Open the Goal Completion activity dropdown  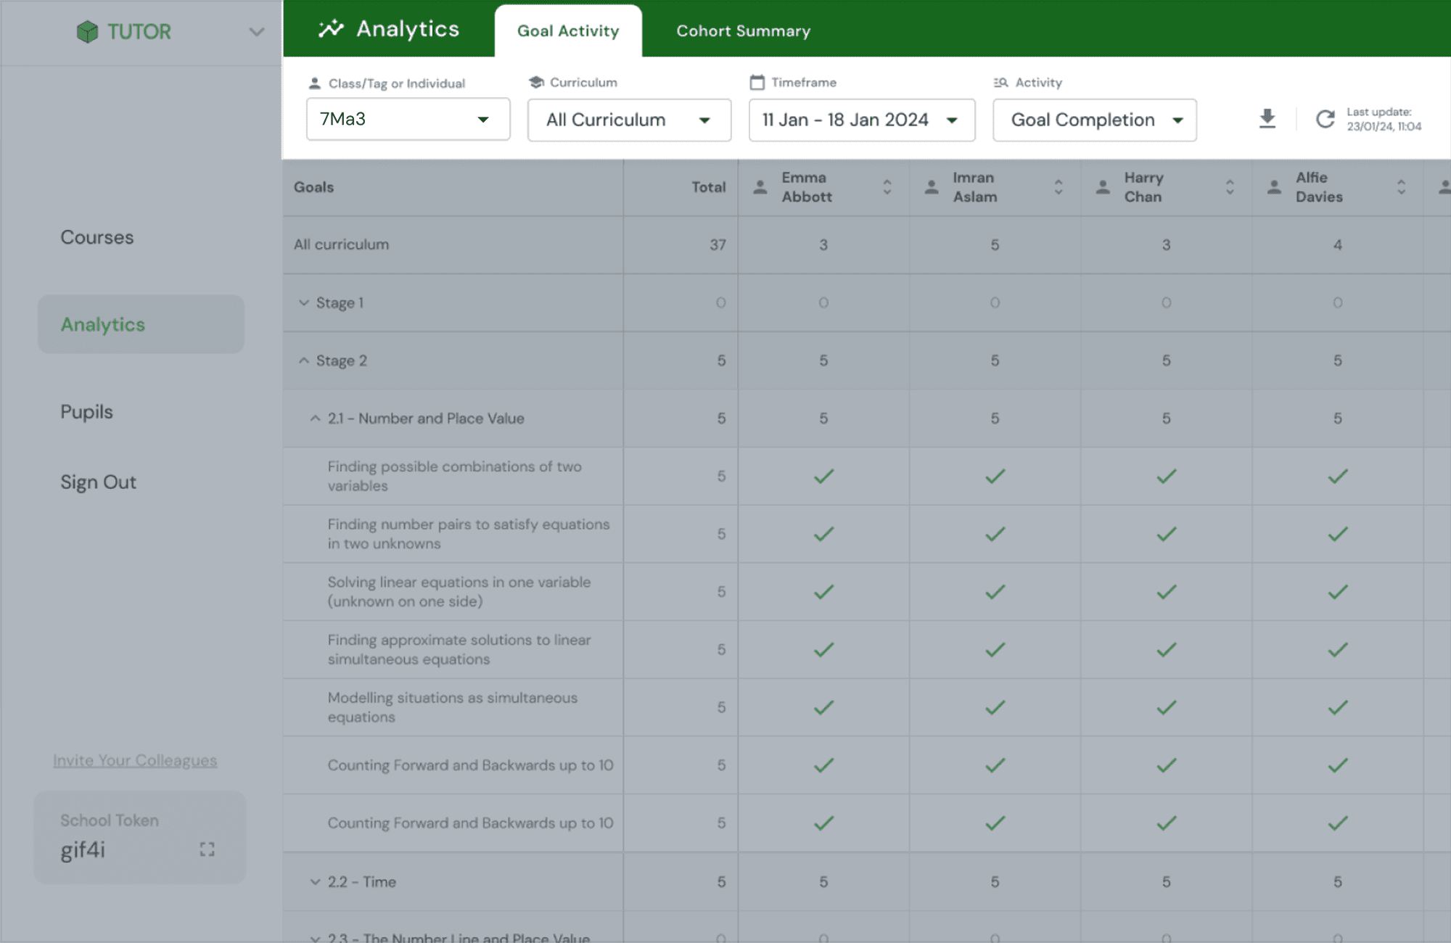(x=1094, y=120)
